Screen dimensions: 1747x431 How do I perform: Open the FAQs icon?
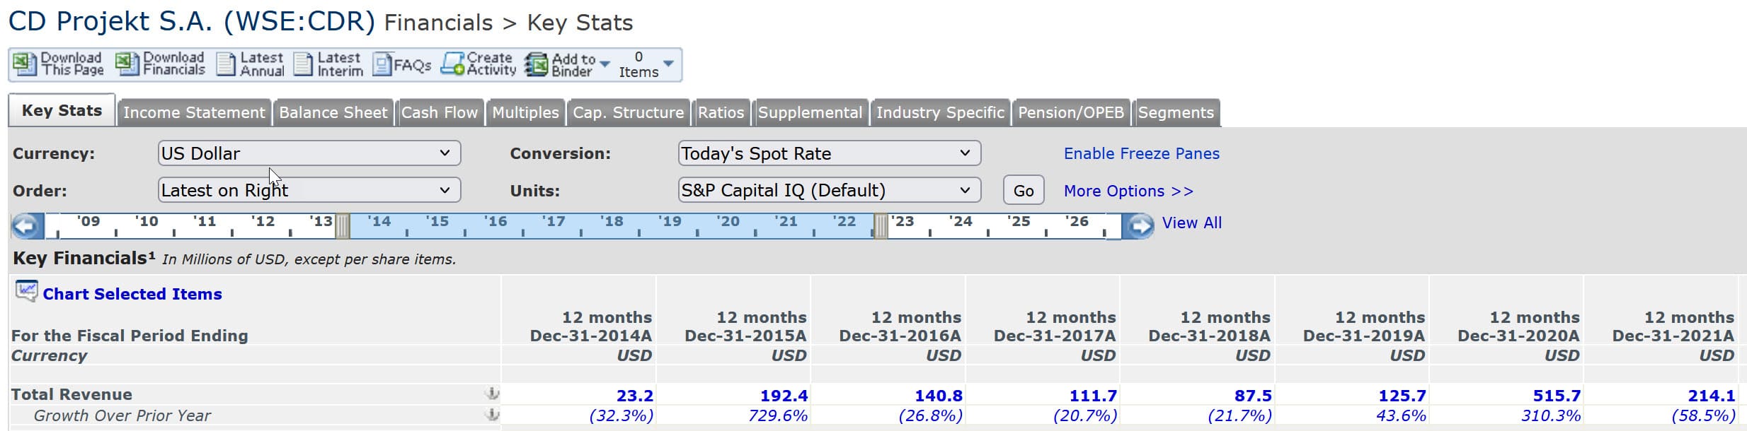(382, 65)
